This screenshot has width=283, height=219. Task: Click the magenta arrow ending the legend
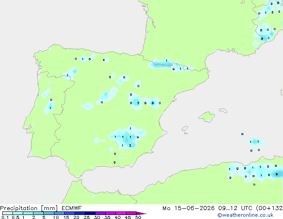pyautogui.click(x=141, y=213)
